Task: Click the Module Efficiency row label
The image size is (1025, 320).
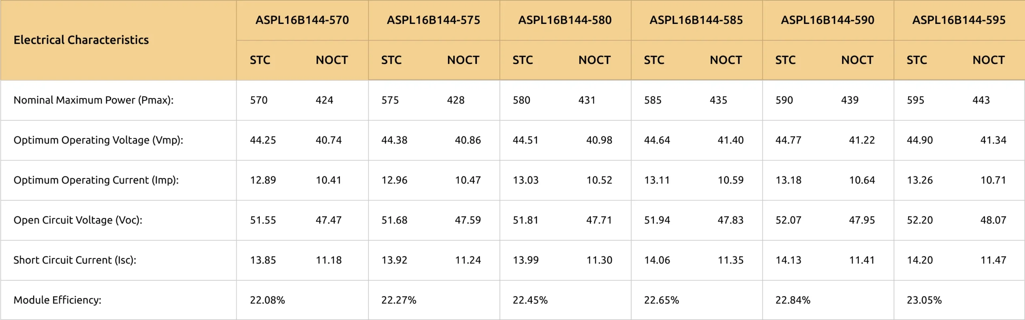Action: click(x=58, y=300)
